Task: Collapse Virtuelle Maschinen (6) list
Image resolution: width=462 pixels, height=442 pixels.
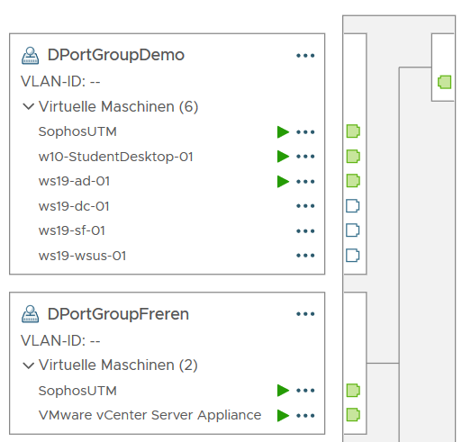Action: (x=29, y=106)
